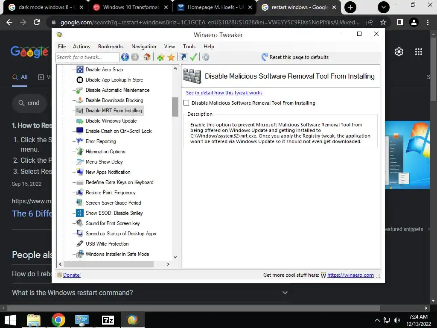Select Disable Windows Update in tree

(x=111, y=121)
